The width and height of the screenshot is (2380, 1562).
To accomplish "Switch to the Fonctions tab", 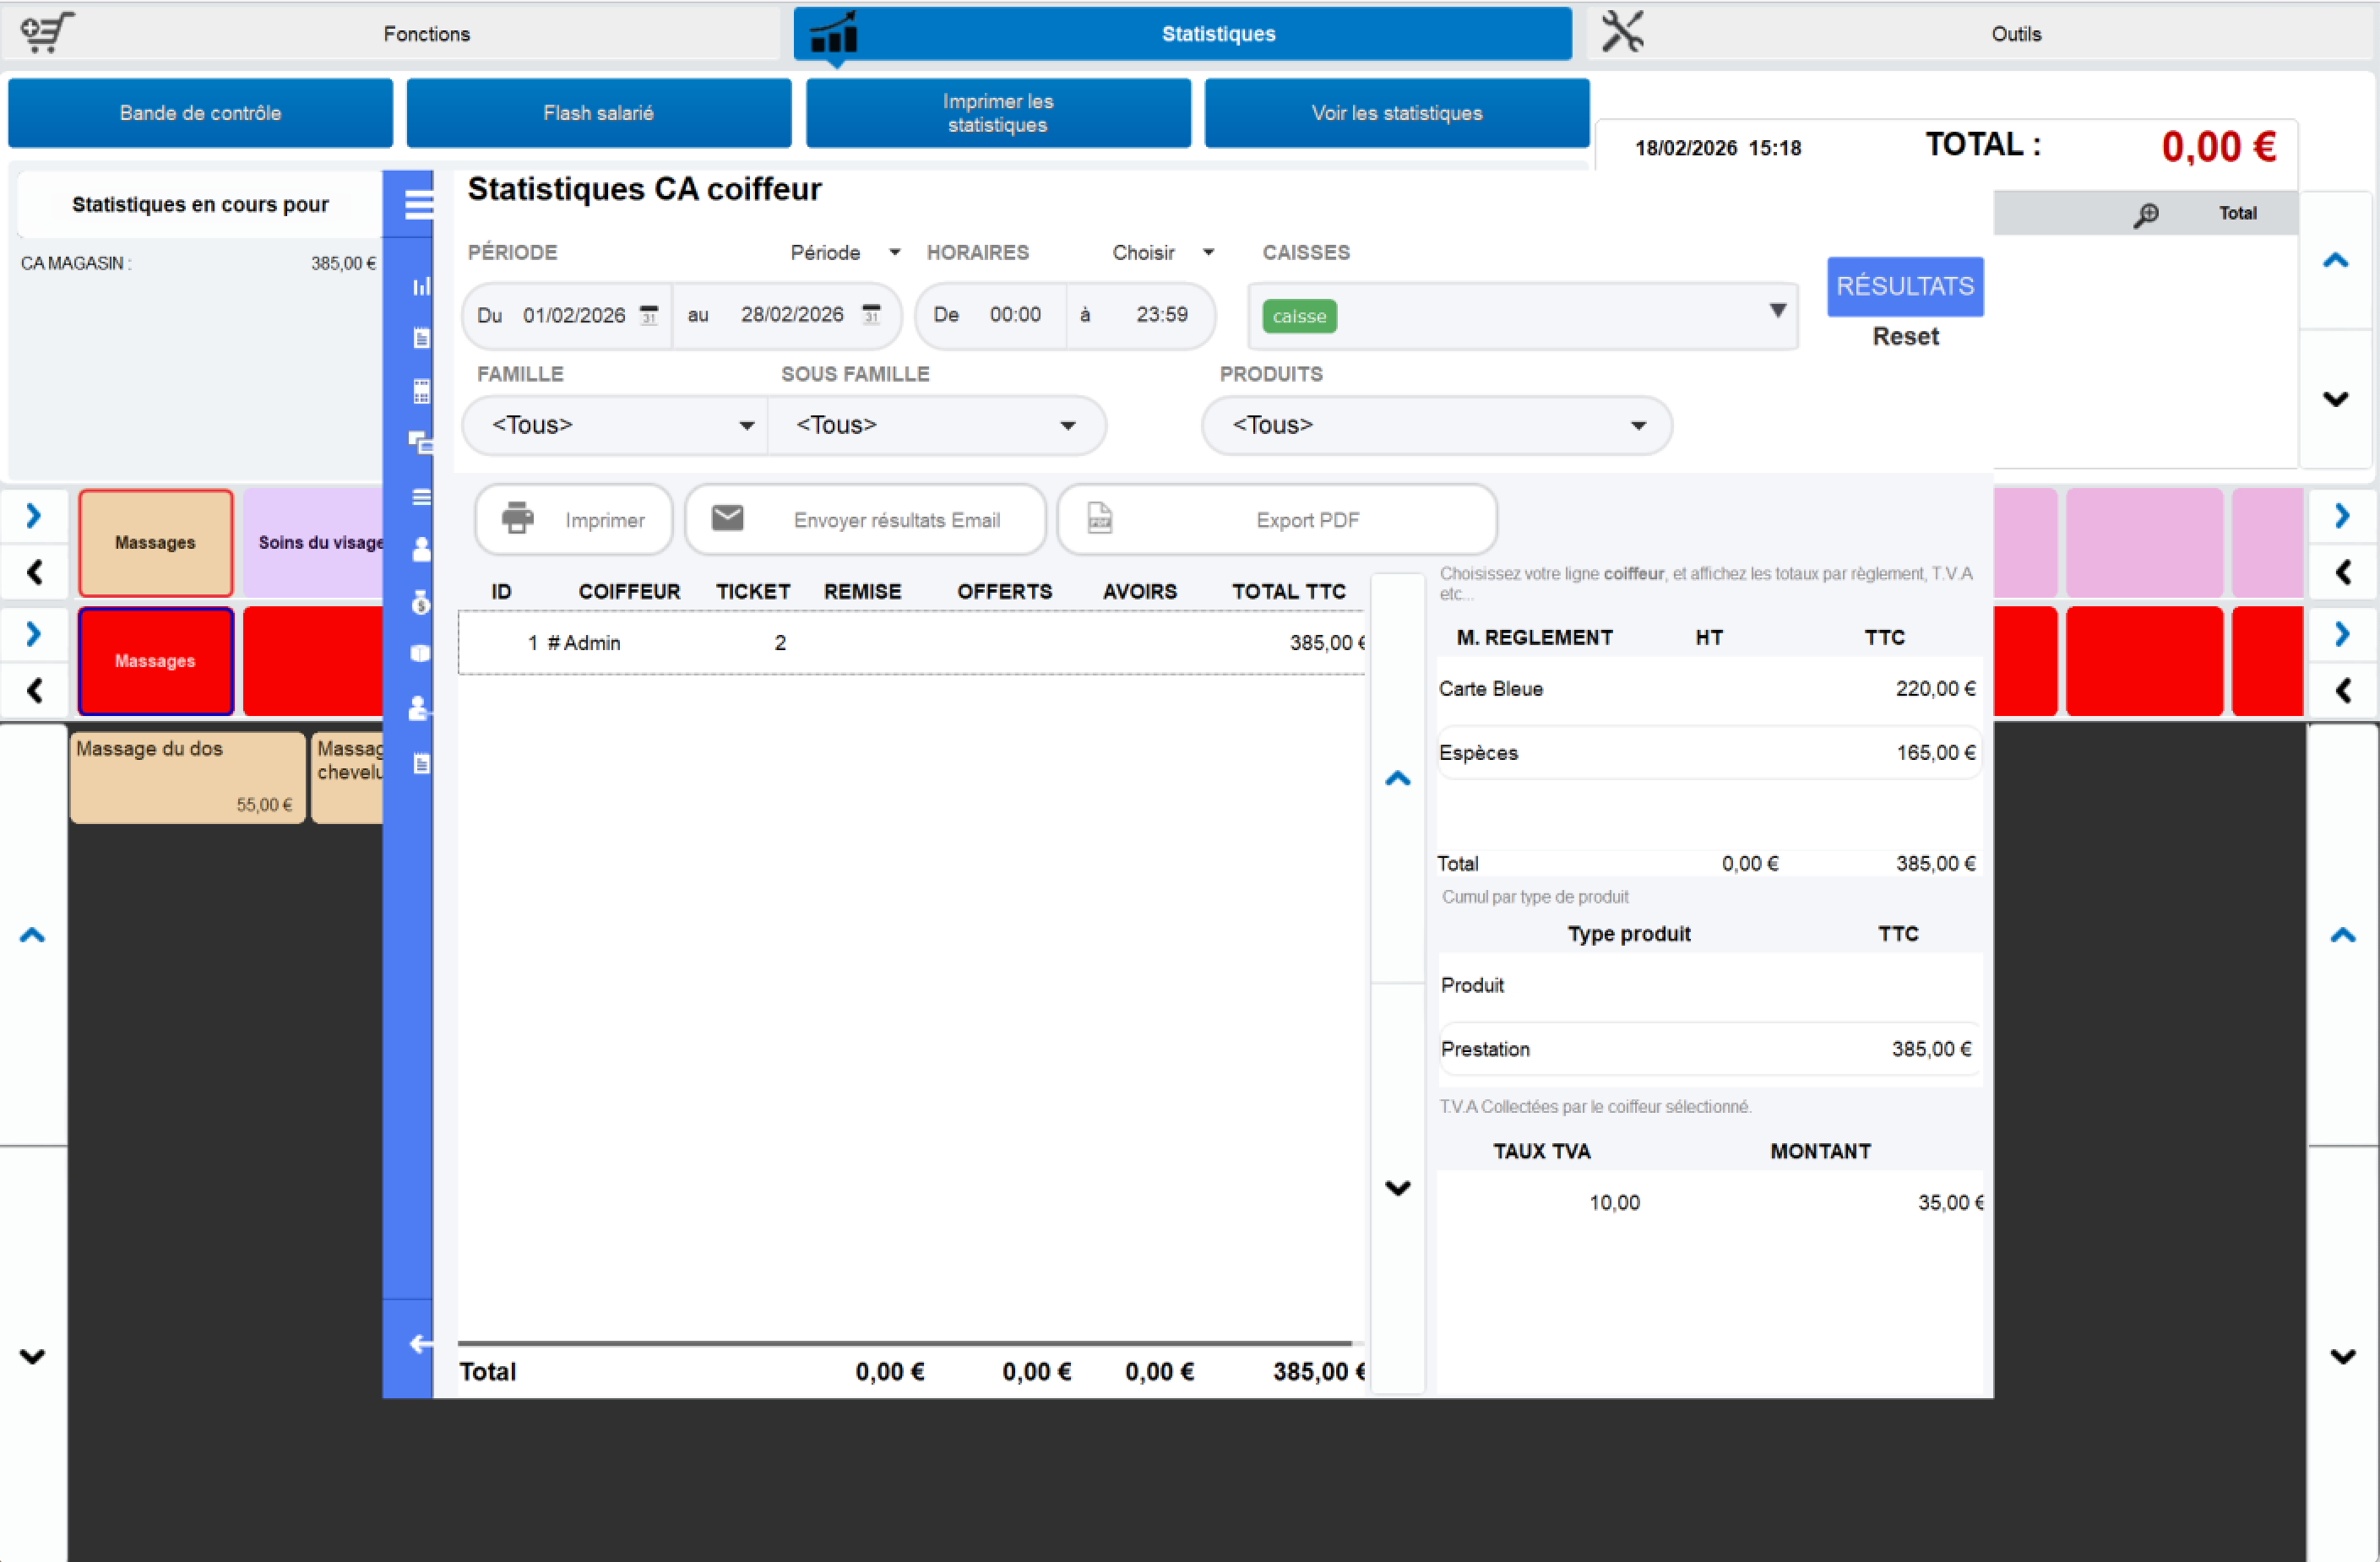I will [426, 34].
